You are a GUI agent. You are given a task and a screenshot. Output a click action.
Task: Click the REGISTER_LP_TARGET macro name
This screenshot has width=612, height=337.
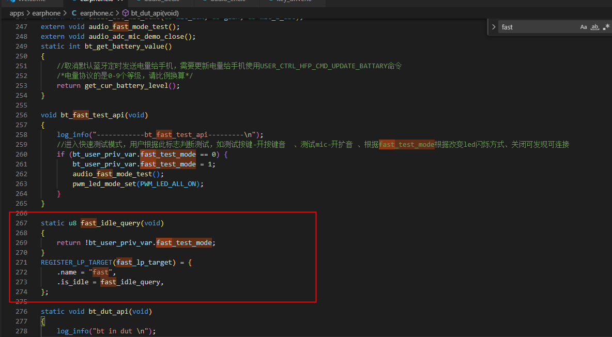click(x=76, y=263)
